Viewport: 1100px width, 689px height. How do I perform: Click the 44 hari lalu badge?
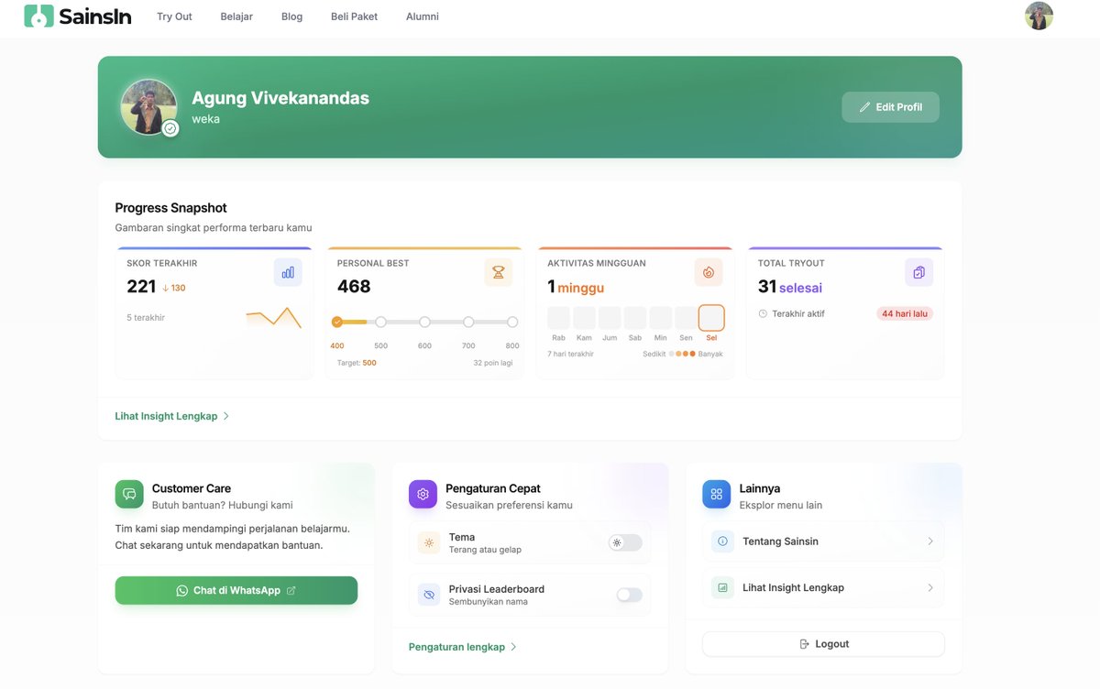pos(905,313)
